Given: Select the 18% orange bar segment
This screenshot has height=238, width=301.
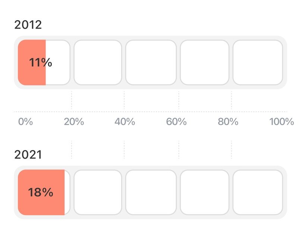Looking at the screenshot, I should (41, 193).
